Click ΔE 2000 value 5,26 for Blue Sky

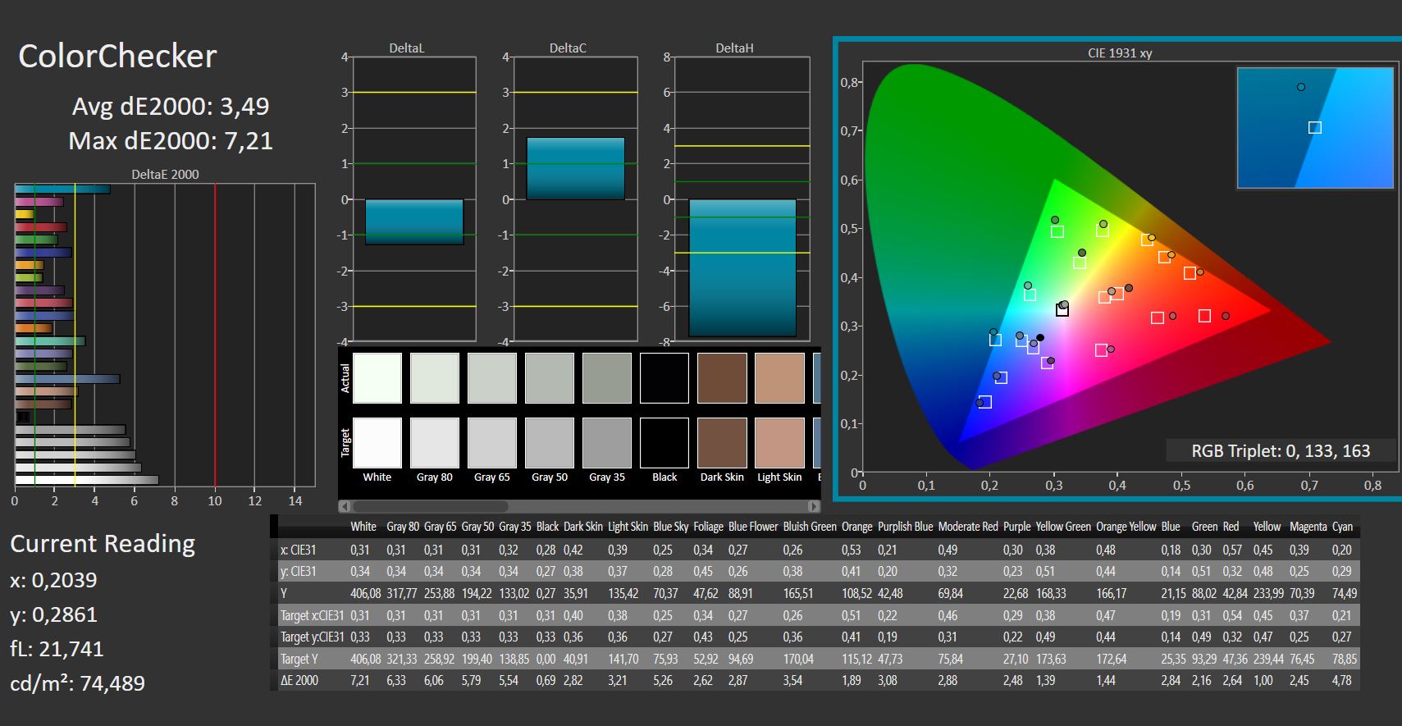point(663,680)
